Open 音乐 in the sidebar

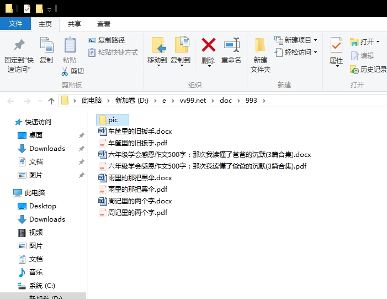coord(30,272)
